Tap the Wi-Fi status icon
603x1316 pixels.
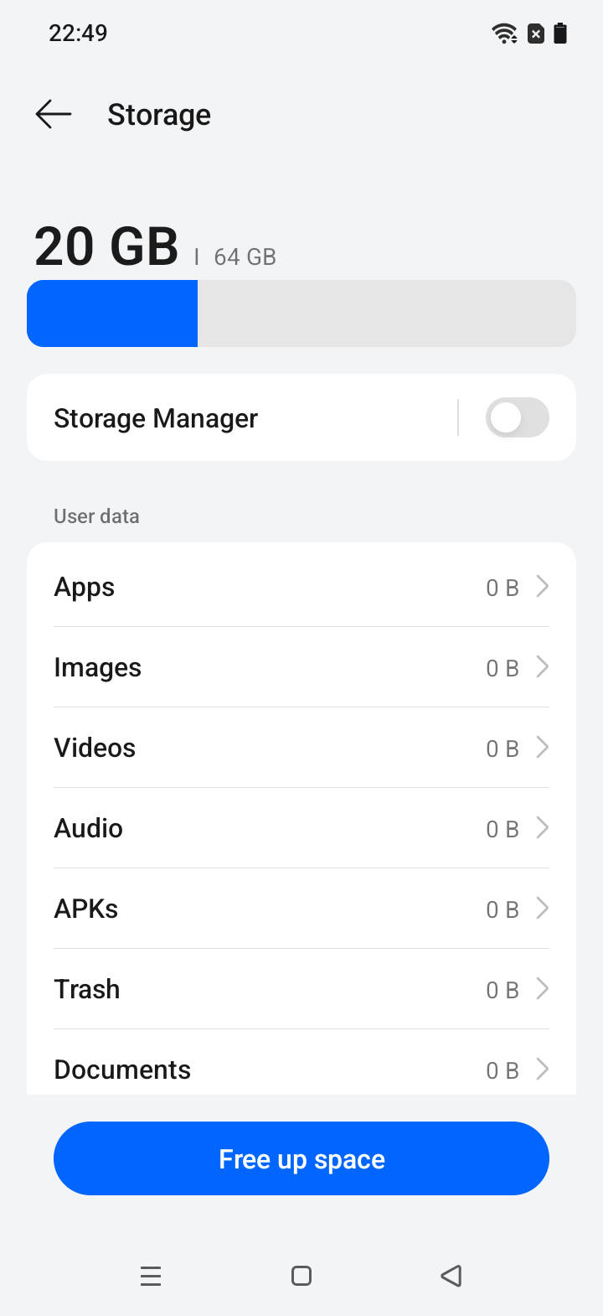(x=504, y=34)
